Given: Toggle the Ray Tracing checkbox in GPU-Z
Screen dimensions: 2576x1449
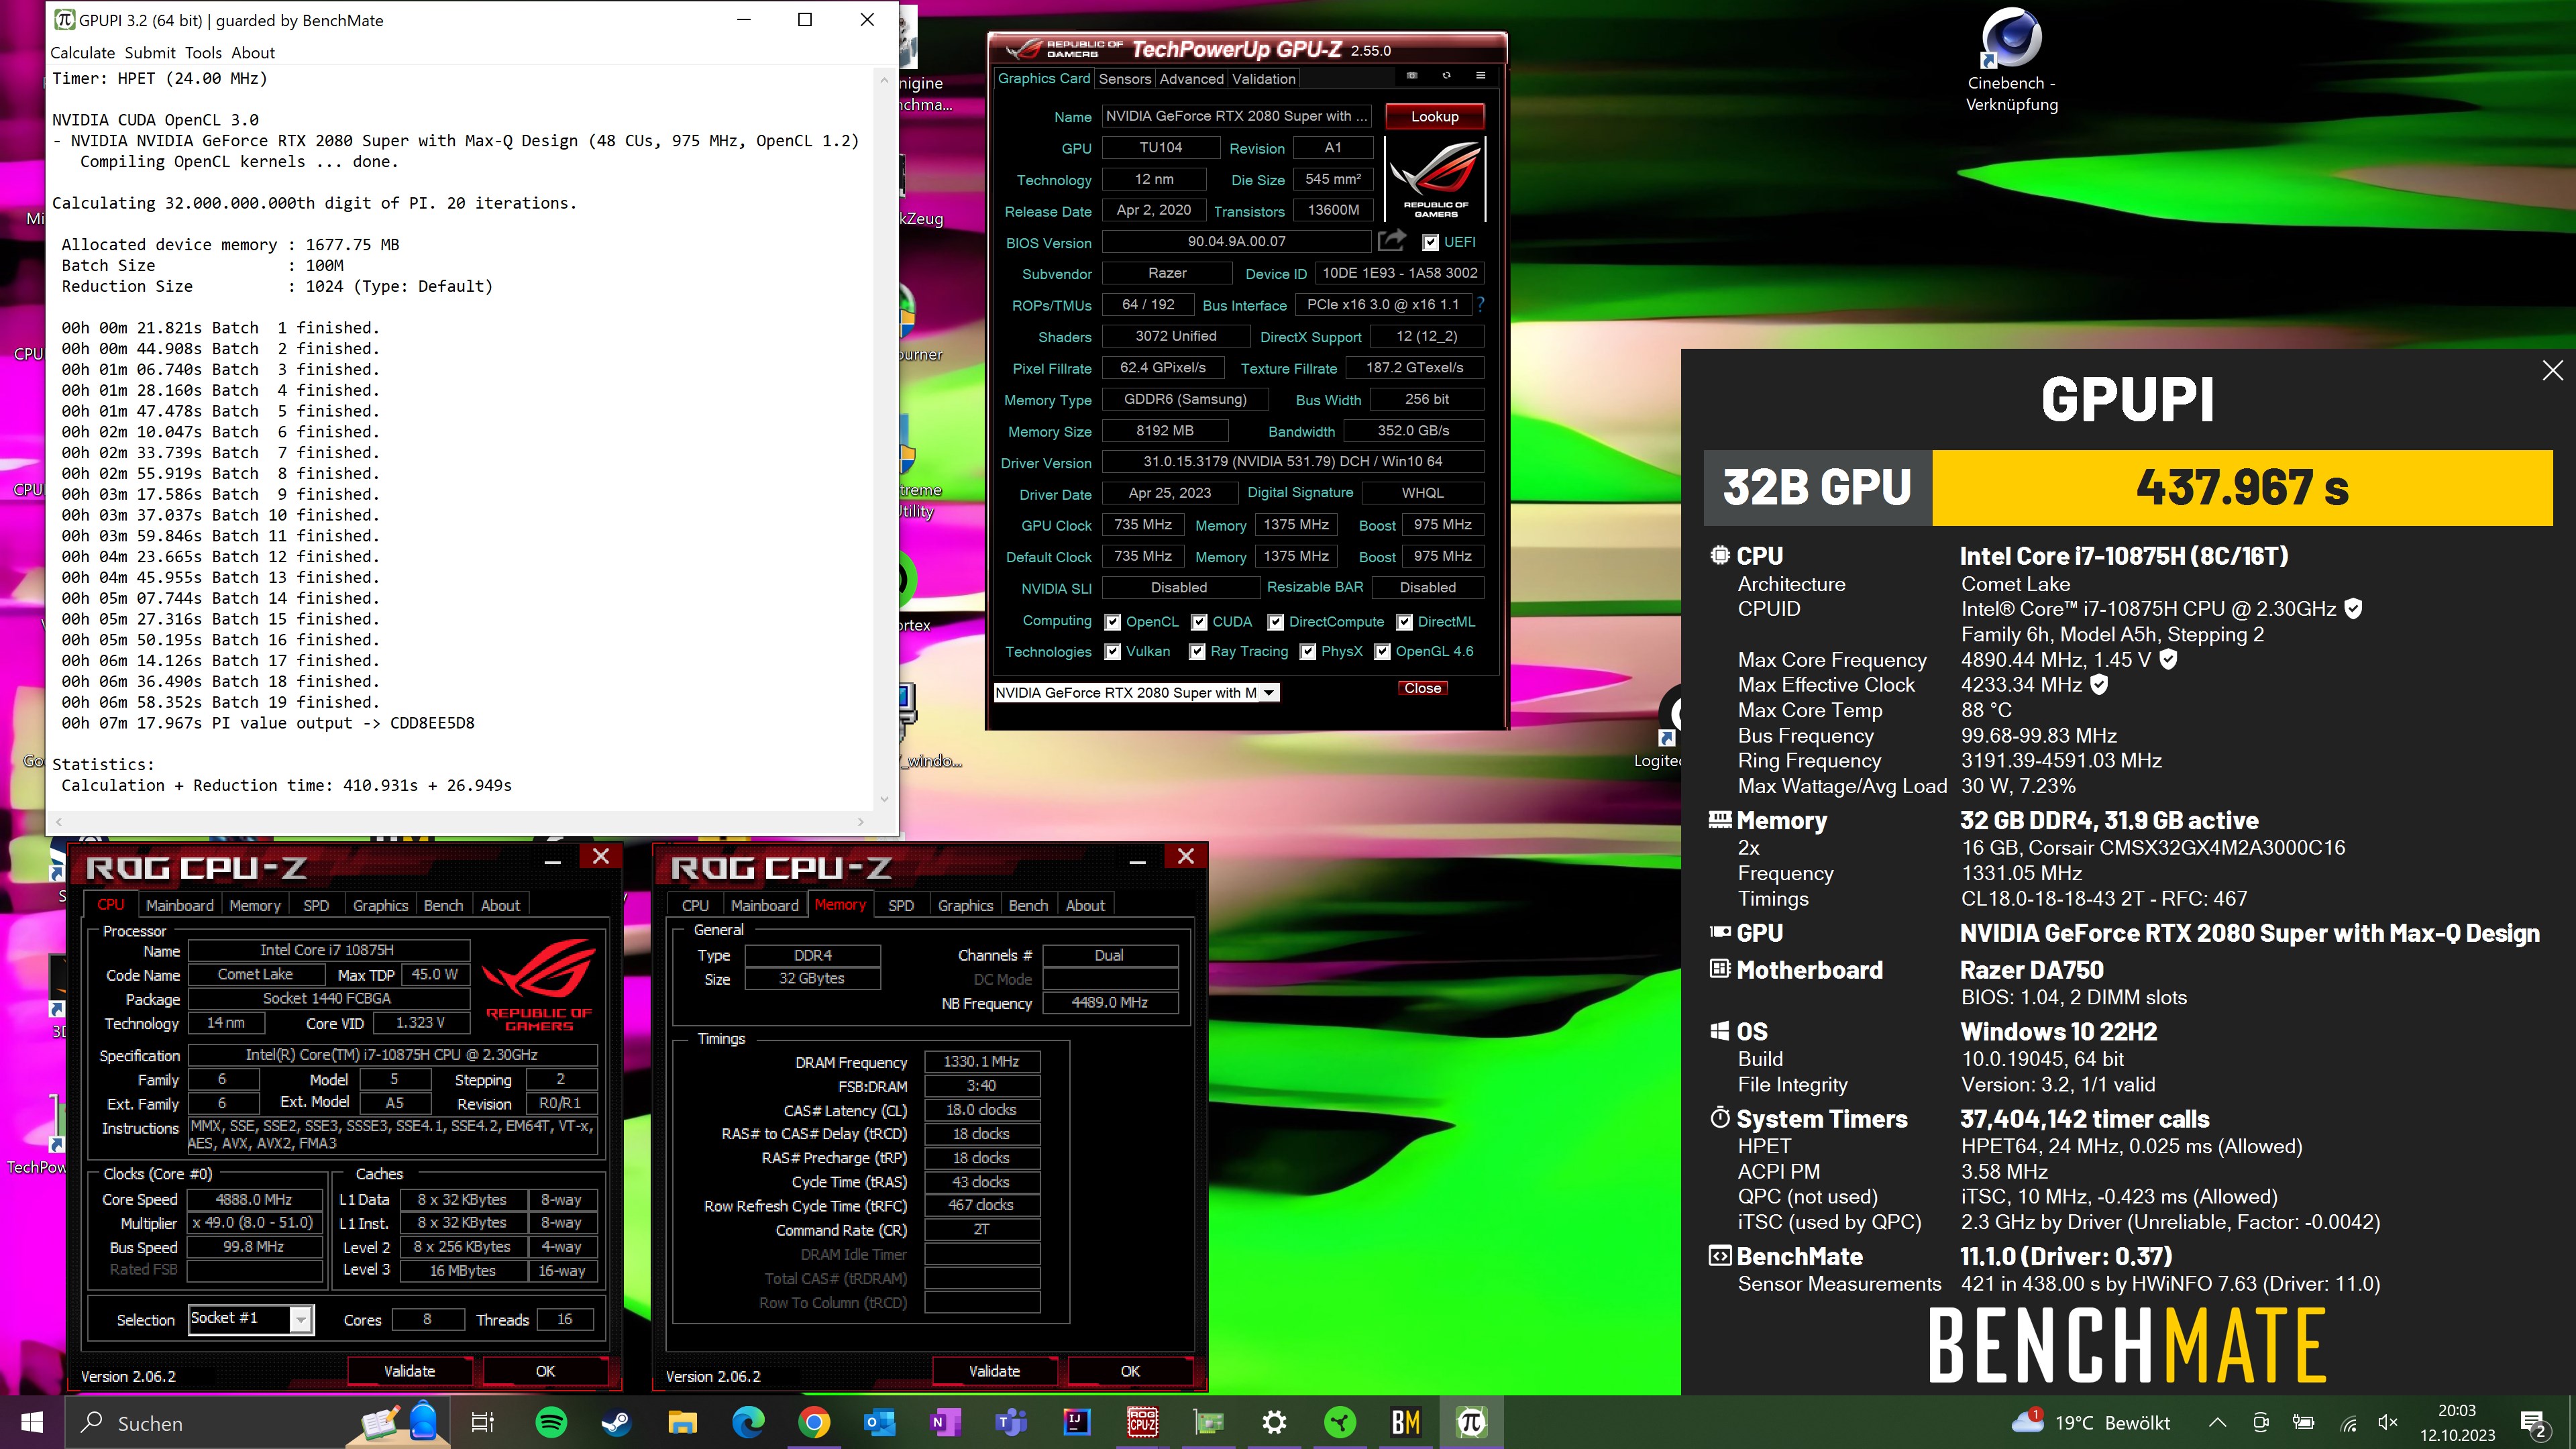Looking at the screenshot, I should pos(1196,652).
